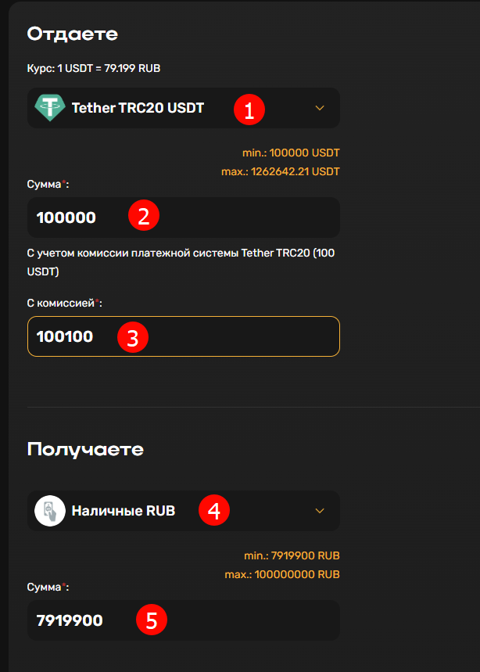Image resolution: width=480 pixels, height=672 pixels.
Task: Focus the Сумма field showing 100000
Action: [183, 217]
